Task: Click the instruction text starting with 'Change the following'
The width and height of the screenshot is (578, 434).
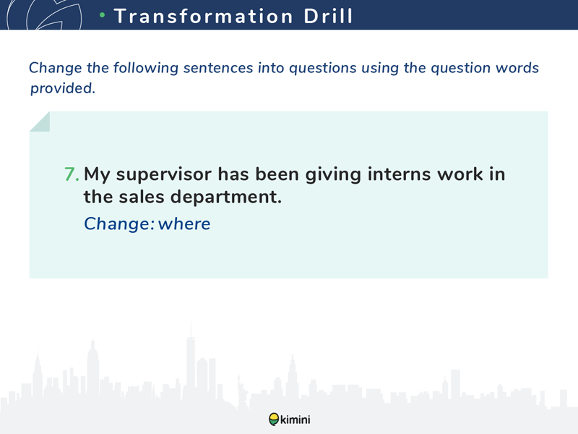Action: (284, 78)
